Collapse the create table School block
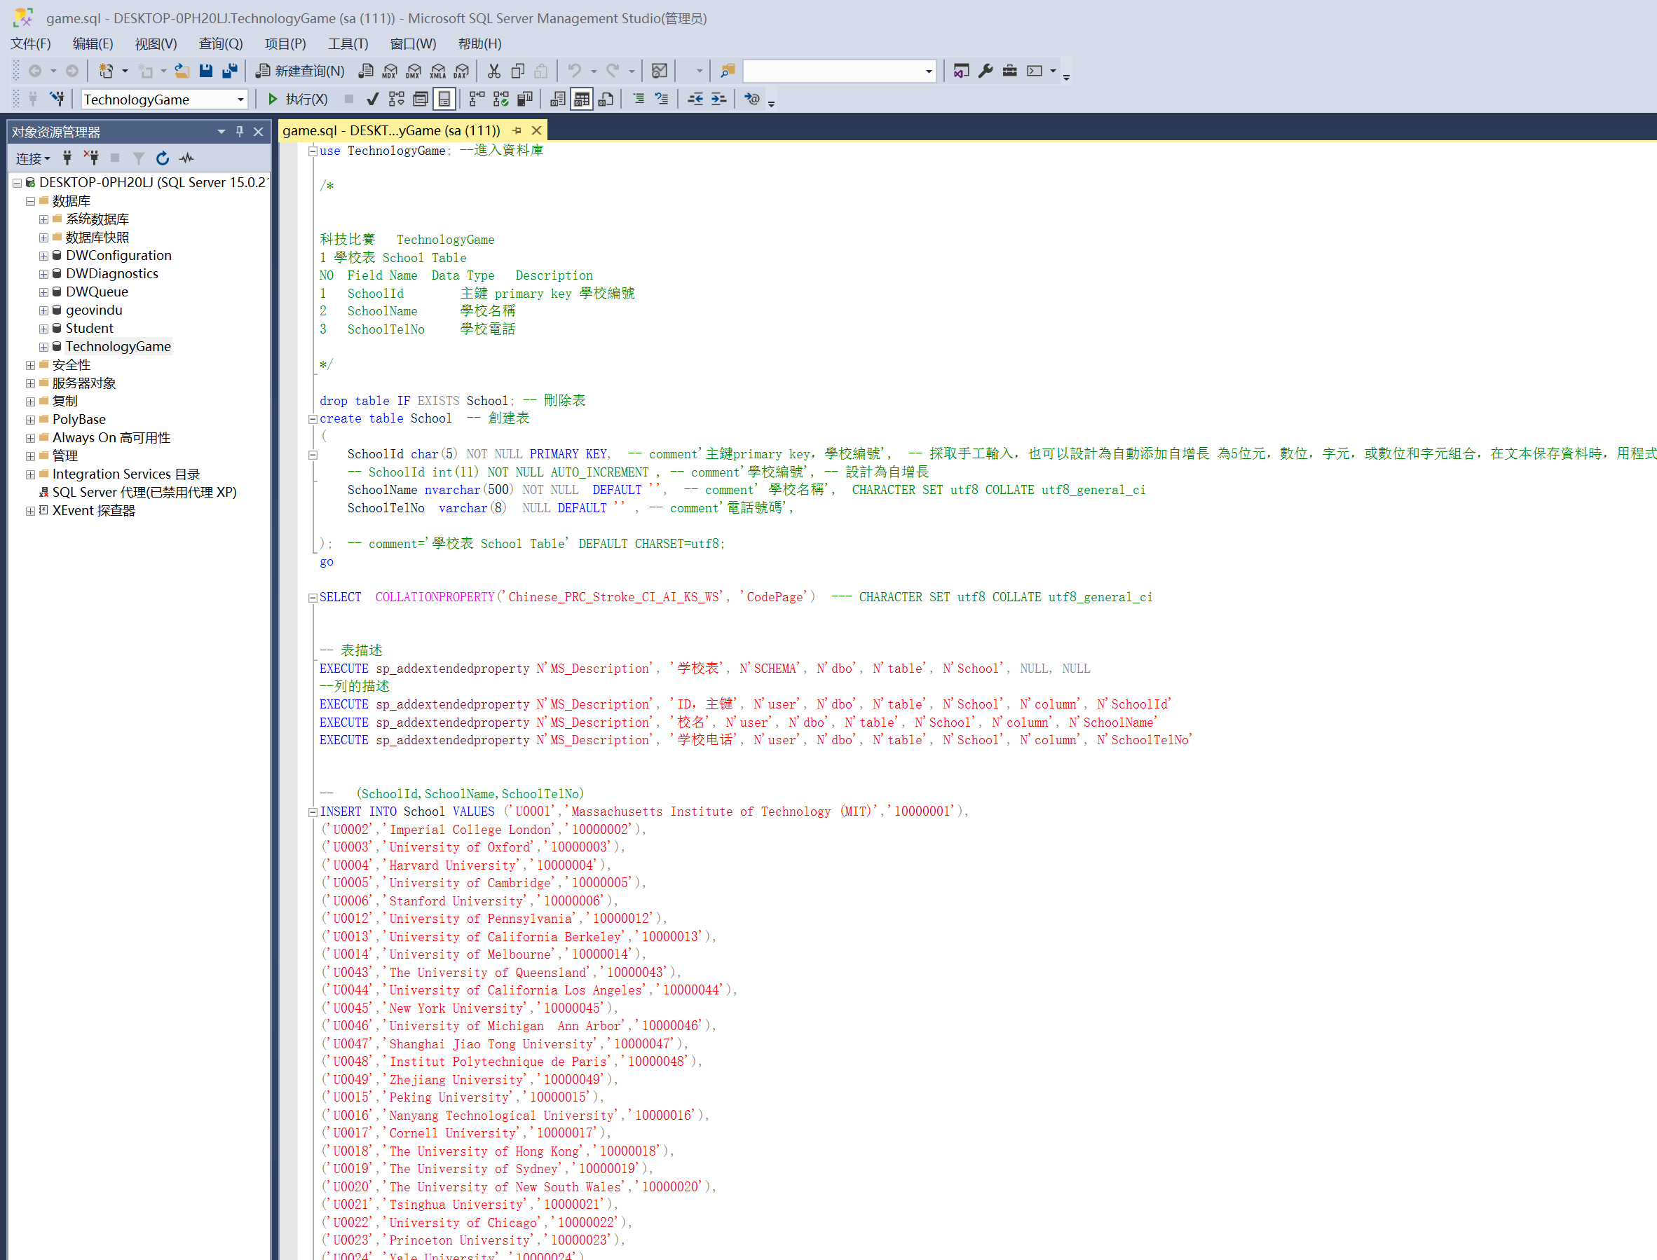The height and width of the screenshot is (1260, 1657). 313,419
